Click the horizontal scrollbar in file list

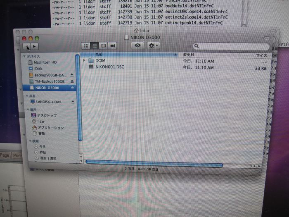click(154, 163)
